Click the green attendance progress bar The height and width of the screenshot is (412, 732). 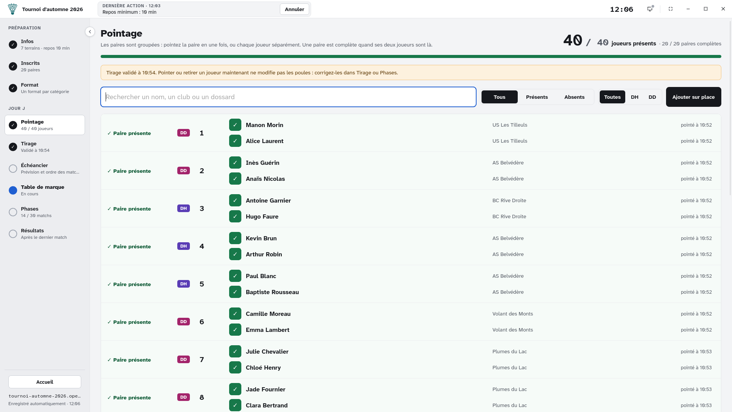point(411,56)
